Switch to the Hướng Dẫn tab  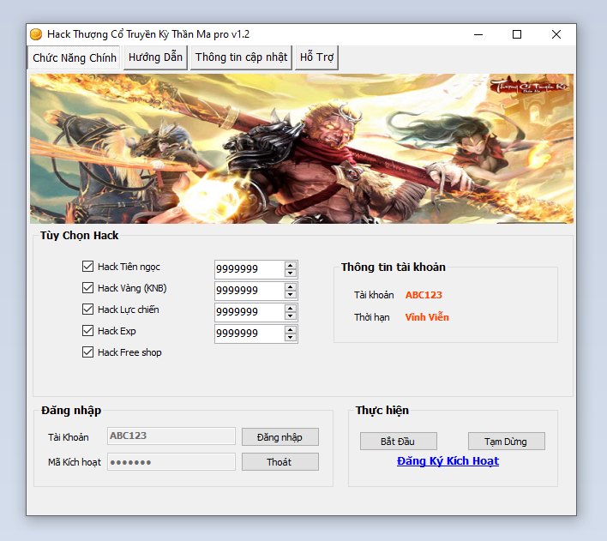[155, 57]
